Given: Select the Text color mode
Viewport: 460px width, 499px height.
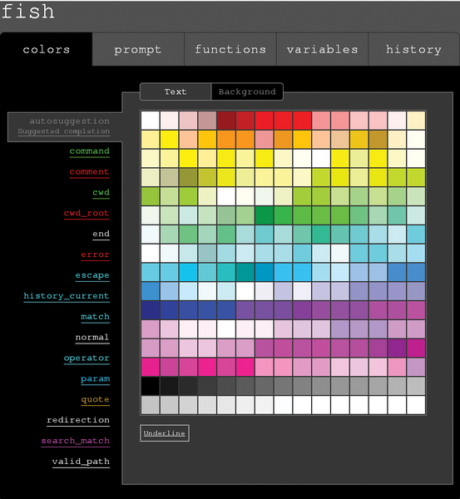Looking at the screenshot, I should pyautogui.click(x=176, y=91).
